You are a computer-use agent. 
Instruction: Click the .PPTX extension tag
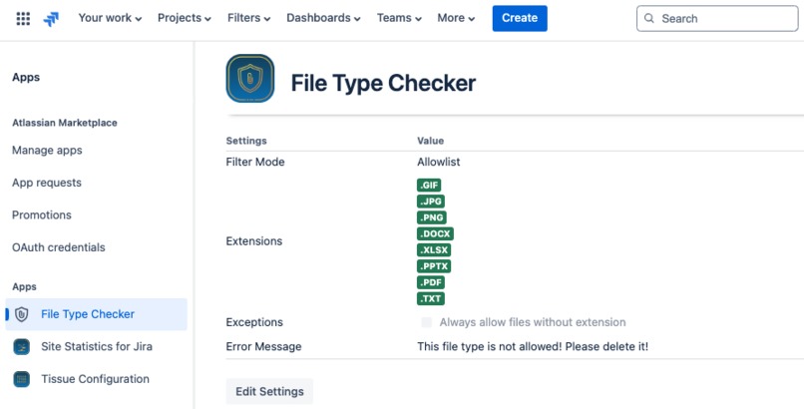(x=434, y=266)
